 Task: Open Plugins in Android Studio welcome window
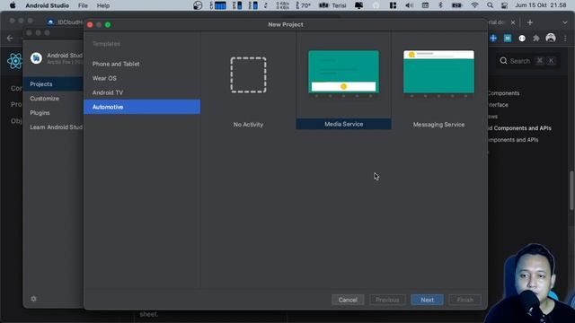53,113
